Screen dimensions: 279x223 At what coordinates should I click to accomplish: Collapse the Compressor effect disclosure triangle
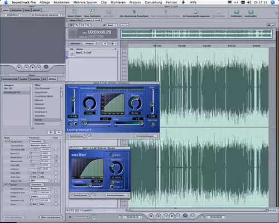(6, 142)
